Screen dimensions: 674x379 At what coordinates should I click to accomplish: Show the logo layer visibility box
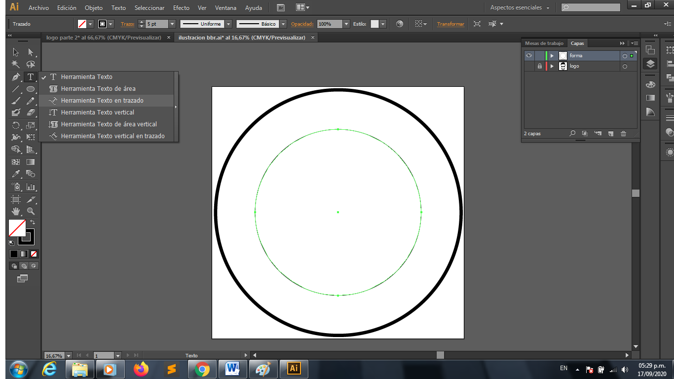pyautogui.click(x=529, y=66)
